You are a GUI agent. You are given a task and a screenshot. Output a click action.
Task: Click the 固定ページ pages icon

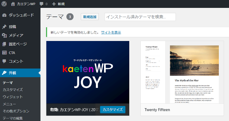[x=4, y=44]
